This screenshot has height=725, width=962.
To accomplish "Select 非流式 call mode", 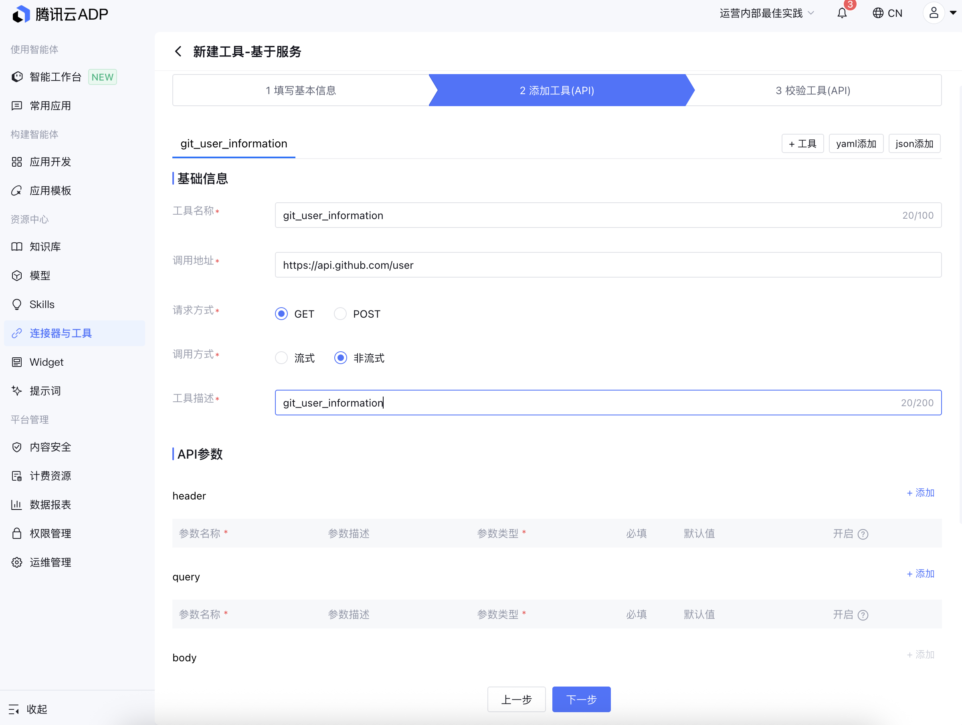I will (341, 358).
